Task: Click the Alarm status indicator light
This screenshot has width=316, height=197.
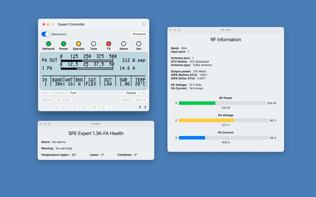Action: pyautogui.click(x=123, y=43)
